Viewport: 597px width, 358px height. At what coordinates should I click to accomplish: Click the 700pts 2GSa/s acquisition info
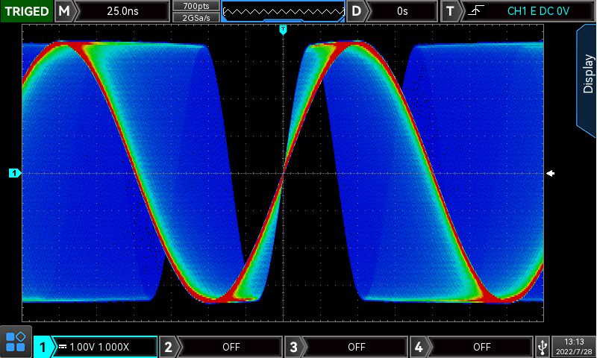(x=196, y=11)
